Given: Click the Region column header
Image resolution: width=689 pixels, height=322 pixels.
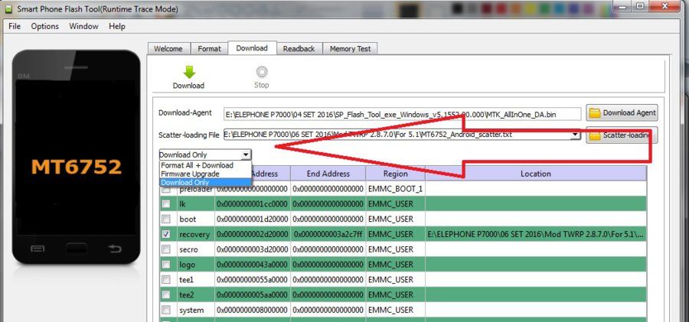Looking at the screenshot, I should point(396,174).
